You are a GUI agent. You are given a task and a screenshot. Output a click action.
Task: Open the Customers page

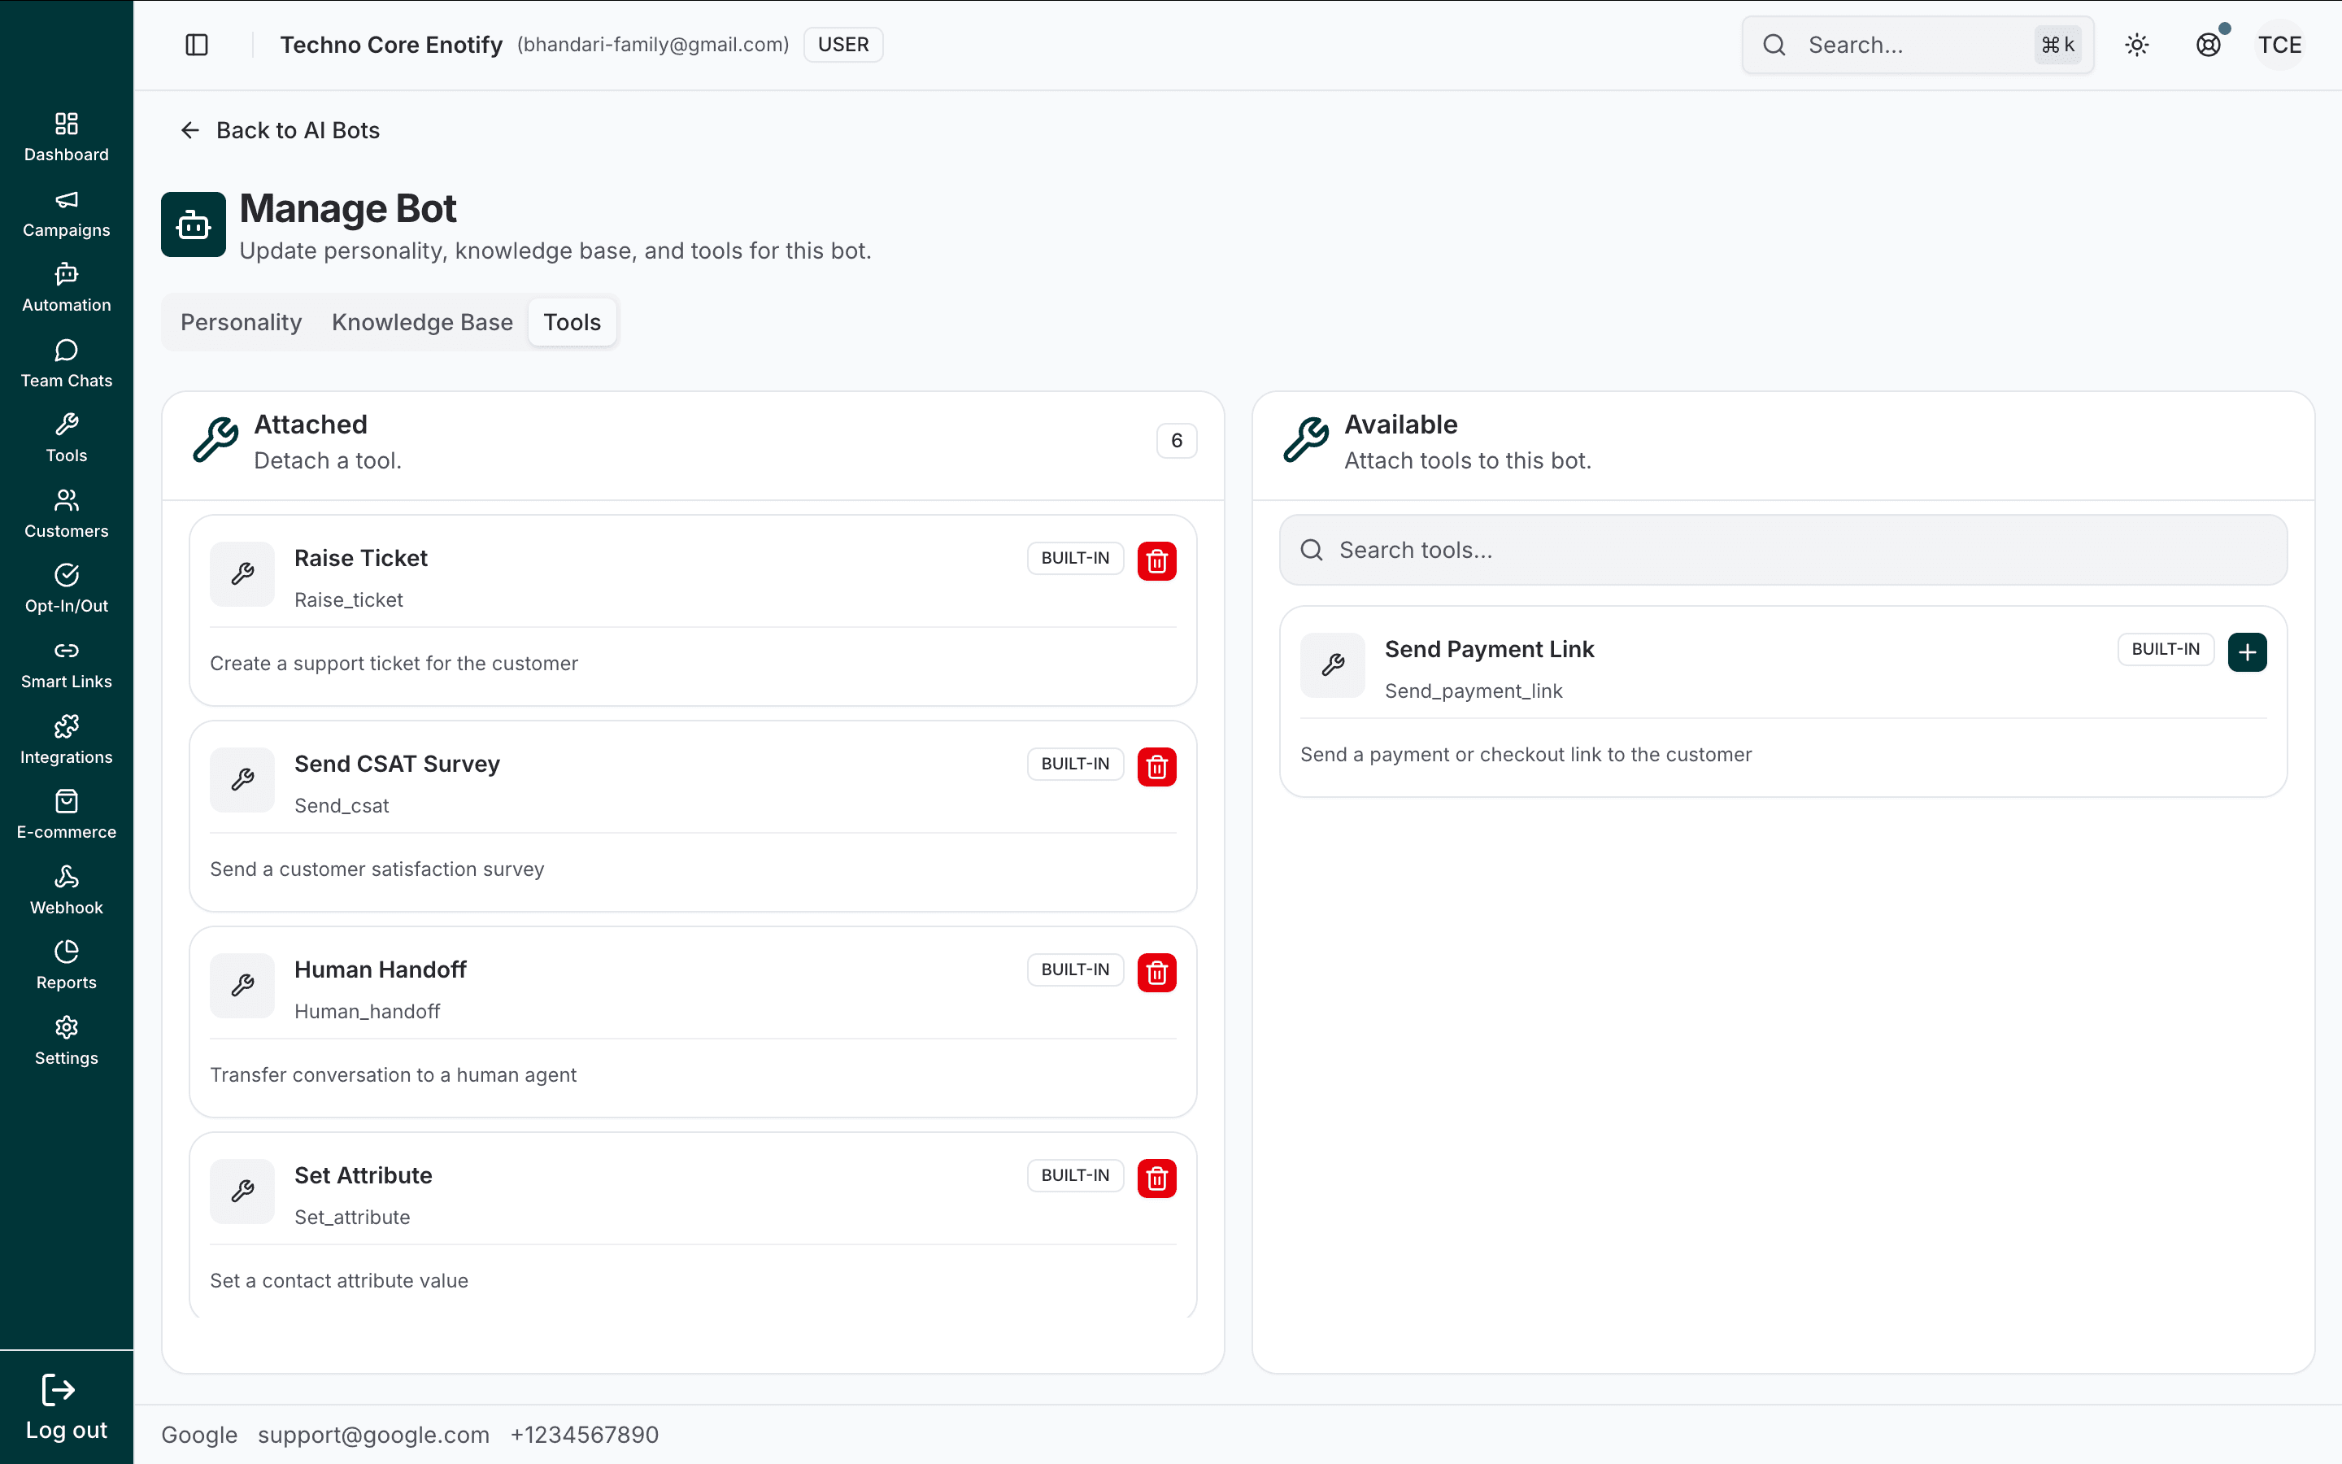click(x=66, y=513)
